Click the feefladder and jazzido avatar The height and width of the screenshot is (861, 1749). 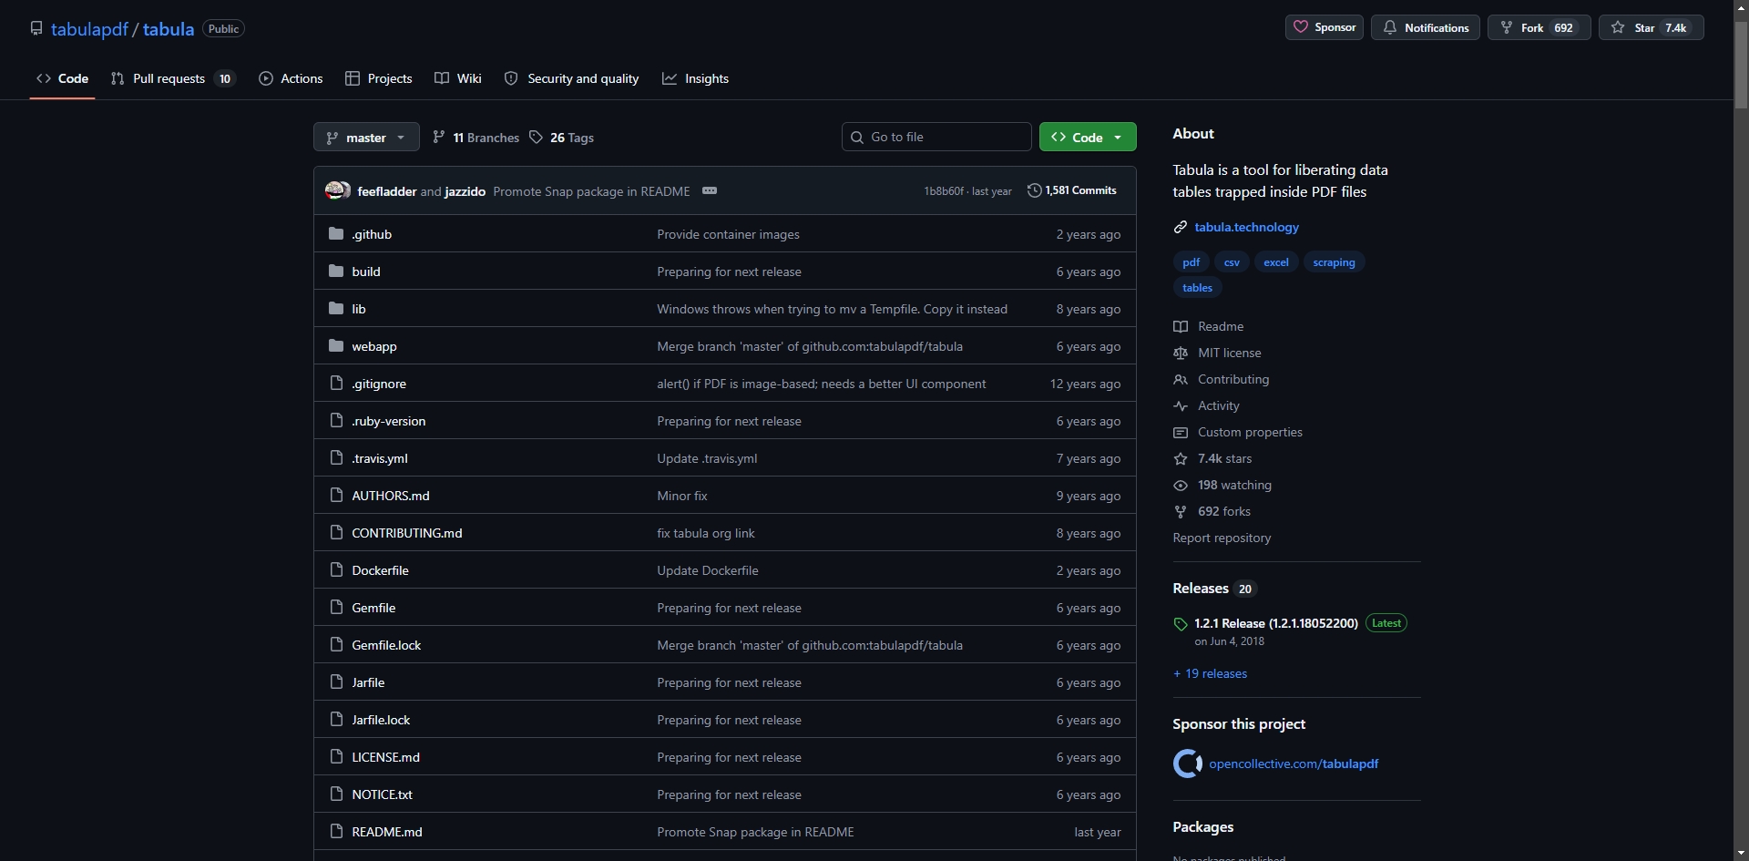coord(338,190)
